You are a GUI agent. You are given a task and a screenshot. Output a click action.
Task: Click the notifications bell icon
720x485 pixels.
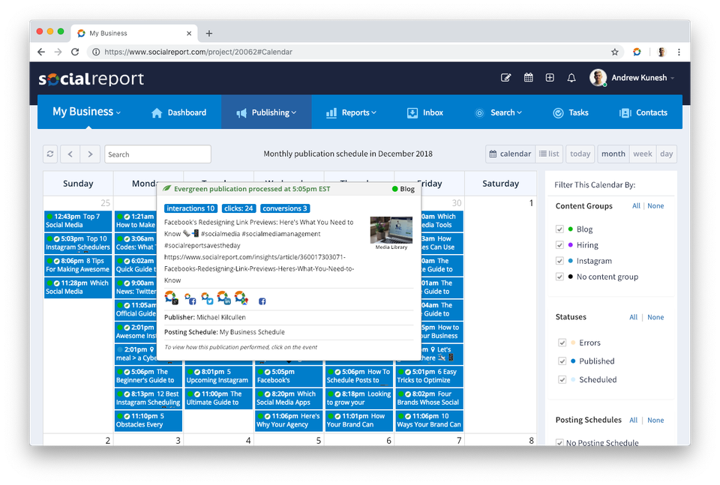pos(571,78)
